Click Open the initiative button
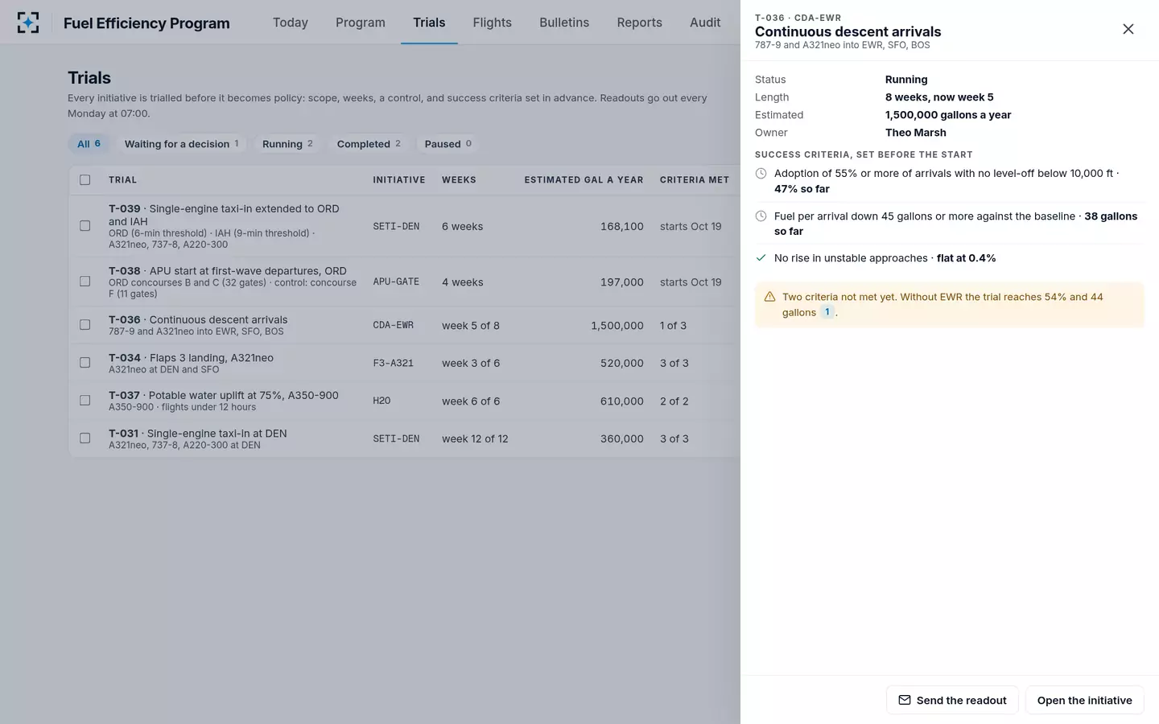Viewport: 1159px width, 724px height. pos(1085,701)
